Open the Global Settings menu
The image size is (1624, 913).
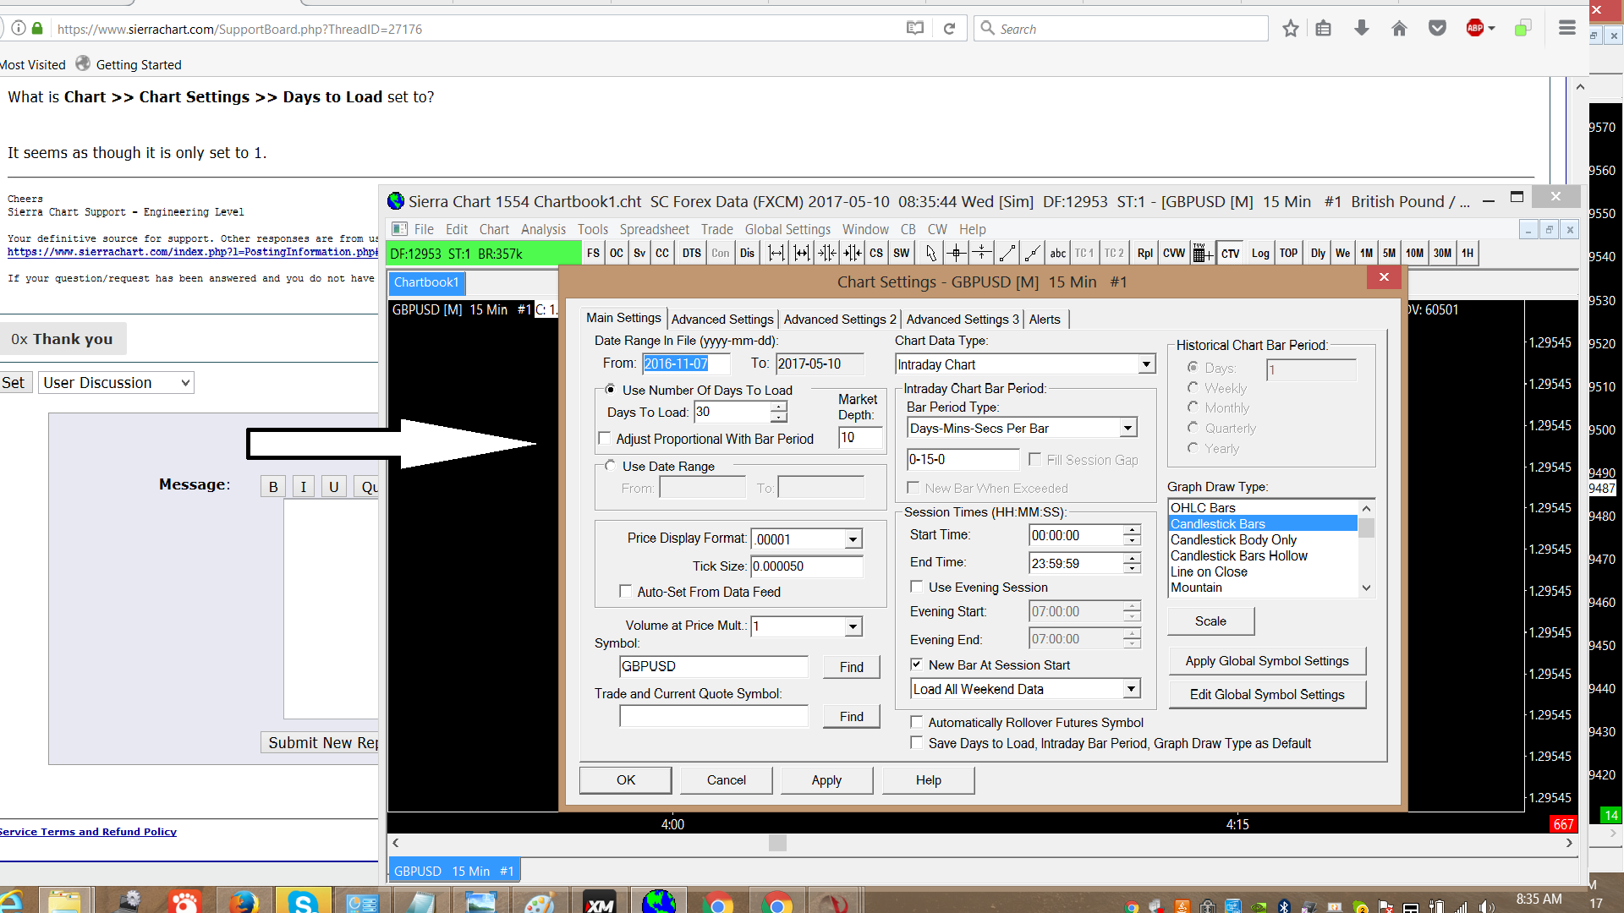click(x=787, y=229)
